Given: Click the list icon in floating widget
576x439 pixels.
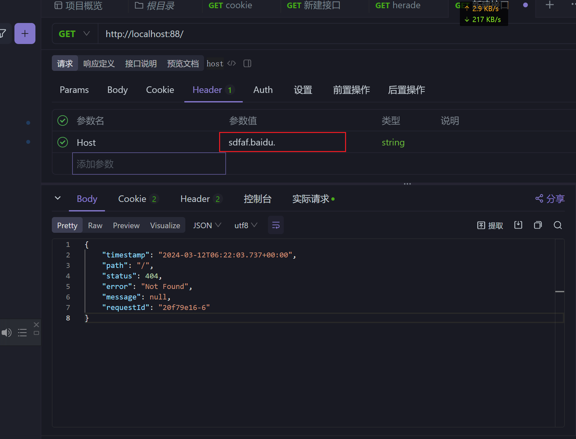Looking at the screenshot, I should (x=22, y=333).
